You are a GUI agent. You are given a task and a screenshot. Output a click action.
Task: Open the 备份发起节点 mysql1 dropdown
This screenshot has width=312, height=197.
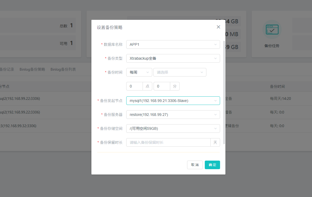[173, 101]
